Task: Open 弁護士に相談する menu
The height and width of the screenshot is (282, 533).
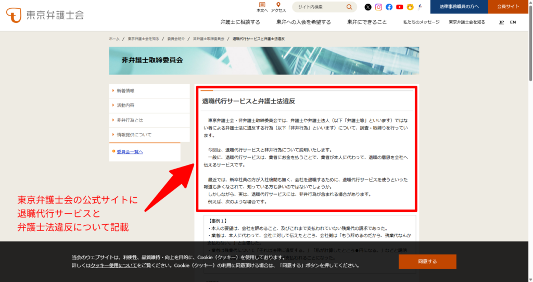Action: tap(240, 22)
